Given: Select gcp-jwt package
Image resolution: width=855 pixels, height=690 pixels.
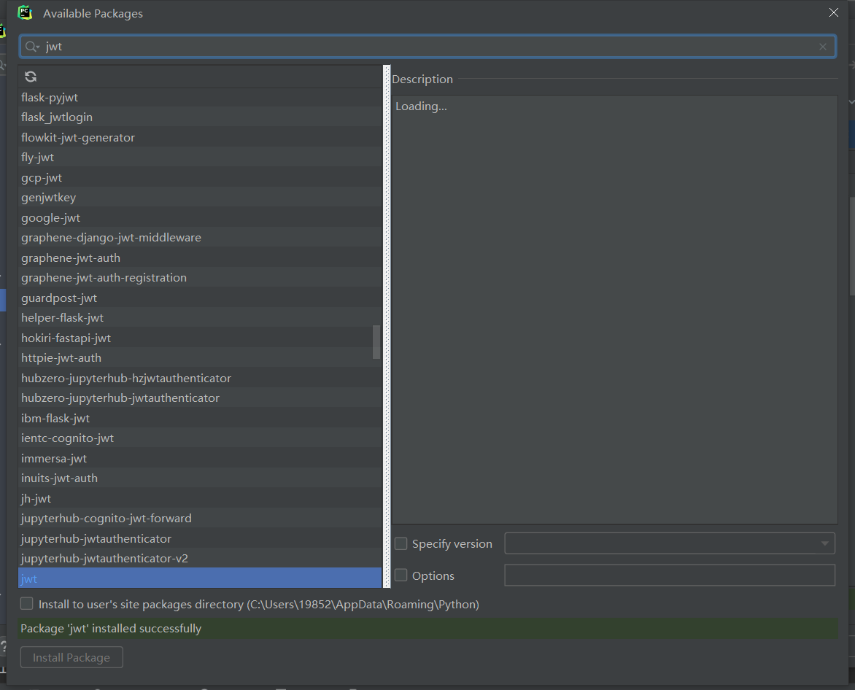Looking at the screenshot, I should coord(200,178).
